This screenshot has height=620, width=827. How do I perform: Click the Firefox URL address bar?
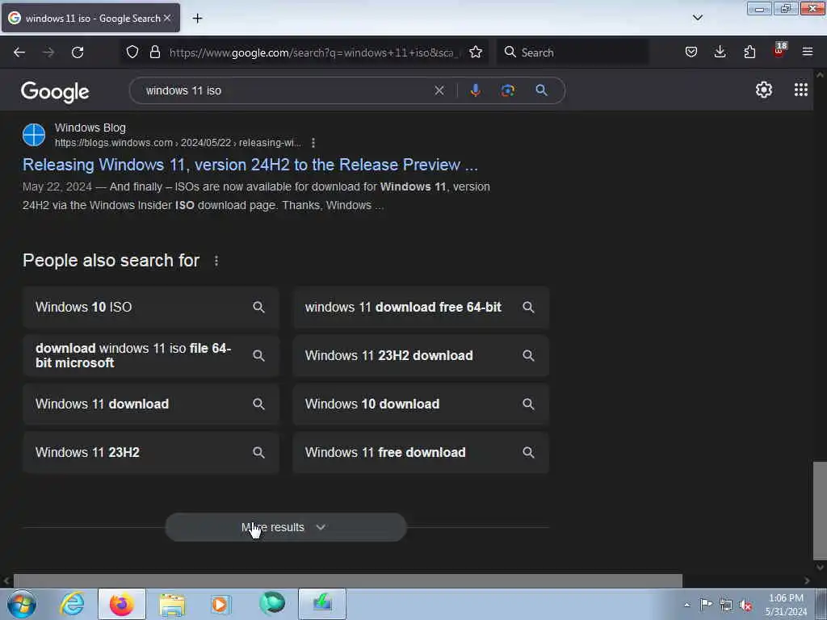(x=315, y=52)
